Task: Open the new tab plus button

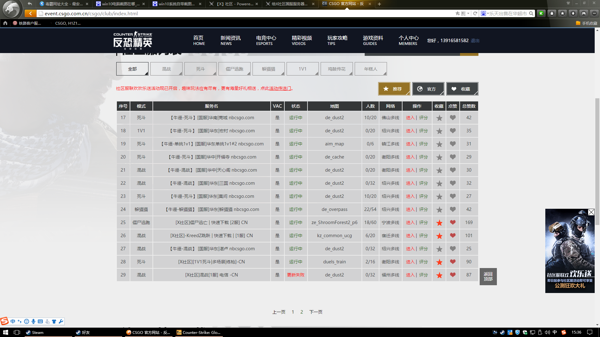Action: 379,4
